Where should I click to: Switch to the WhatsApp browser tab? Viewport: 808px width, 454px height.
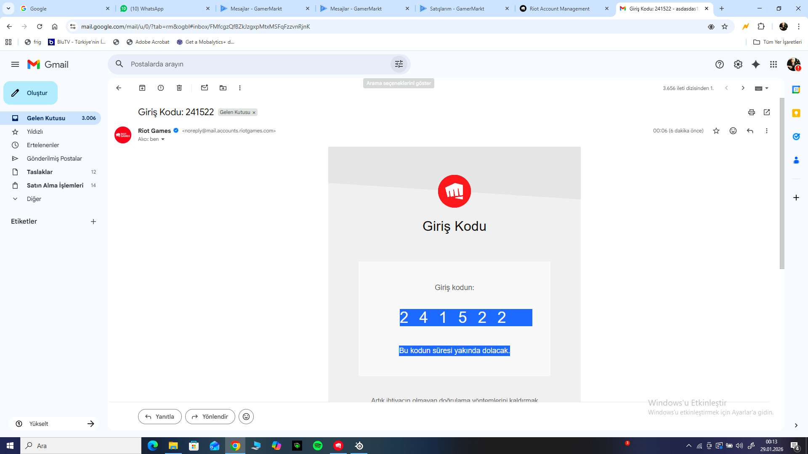click(165, 8)
